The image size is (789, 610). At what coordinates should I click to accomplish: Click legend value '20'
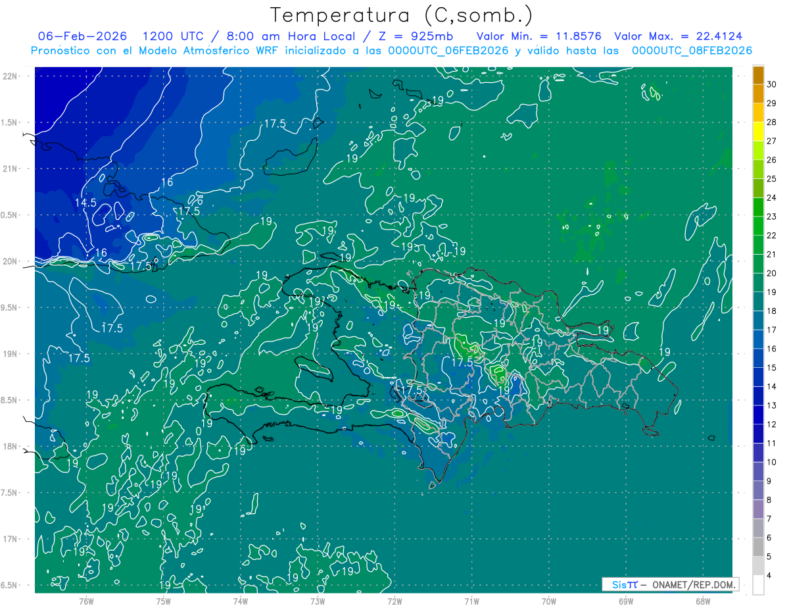click(x=772, y=273)
